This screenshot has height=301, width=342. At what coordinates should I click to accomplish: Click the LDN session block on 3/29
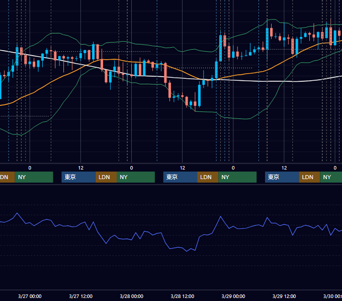pyautogui.click(x=309, y=177)
